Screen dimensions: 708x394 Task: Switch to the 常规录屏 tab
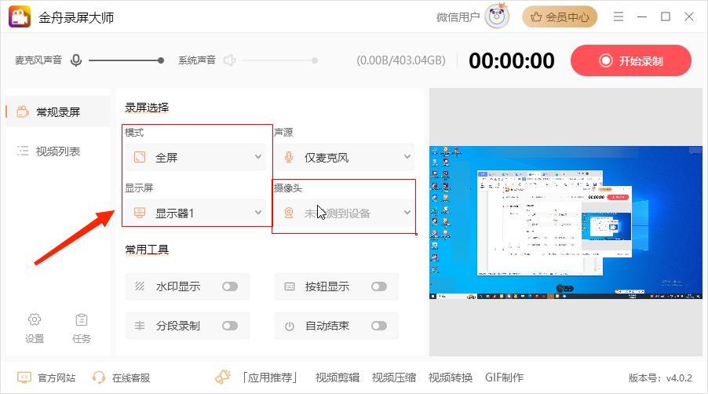(58, 111)
